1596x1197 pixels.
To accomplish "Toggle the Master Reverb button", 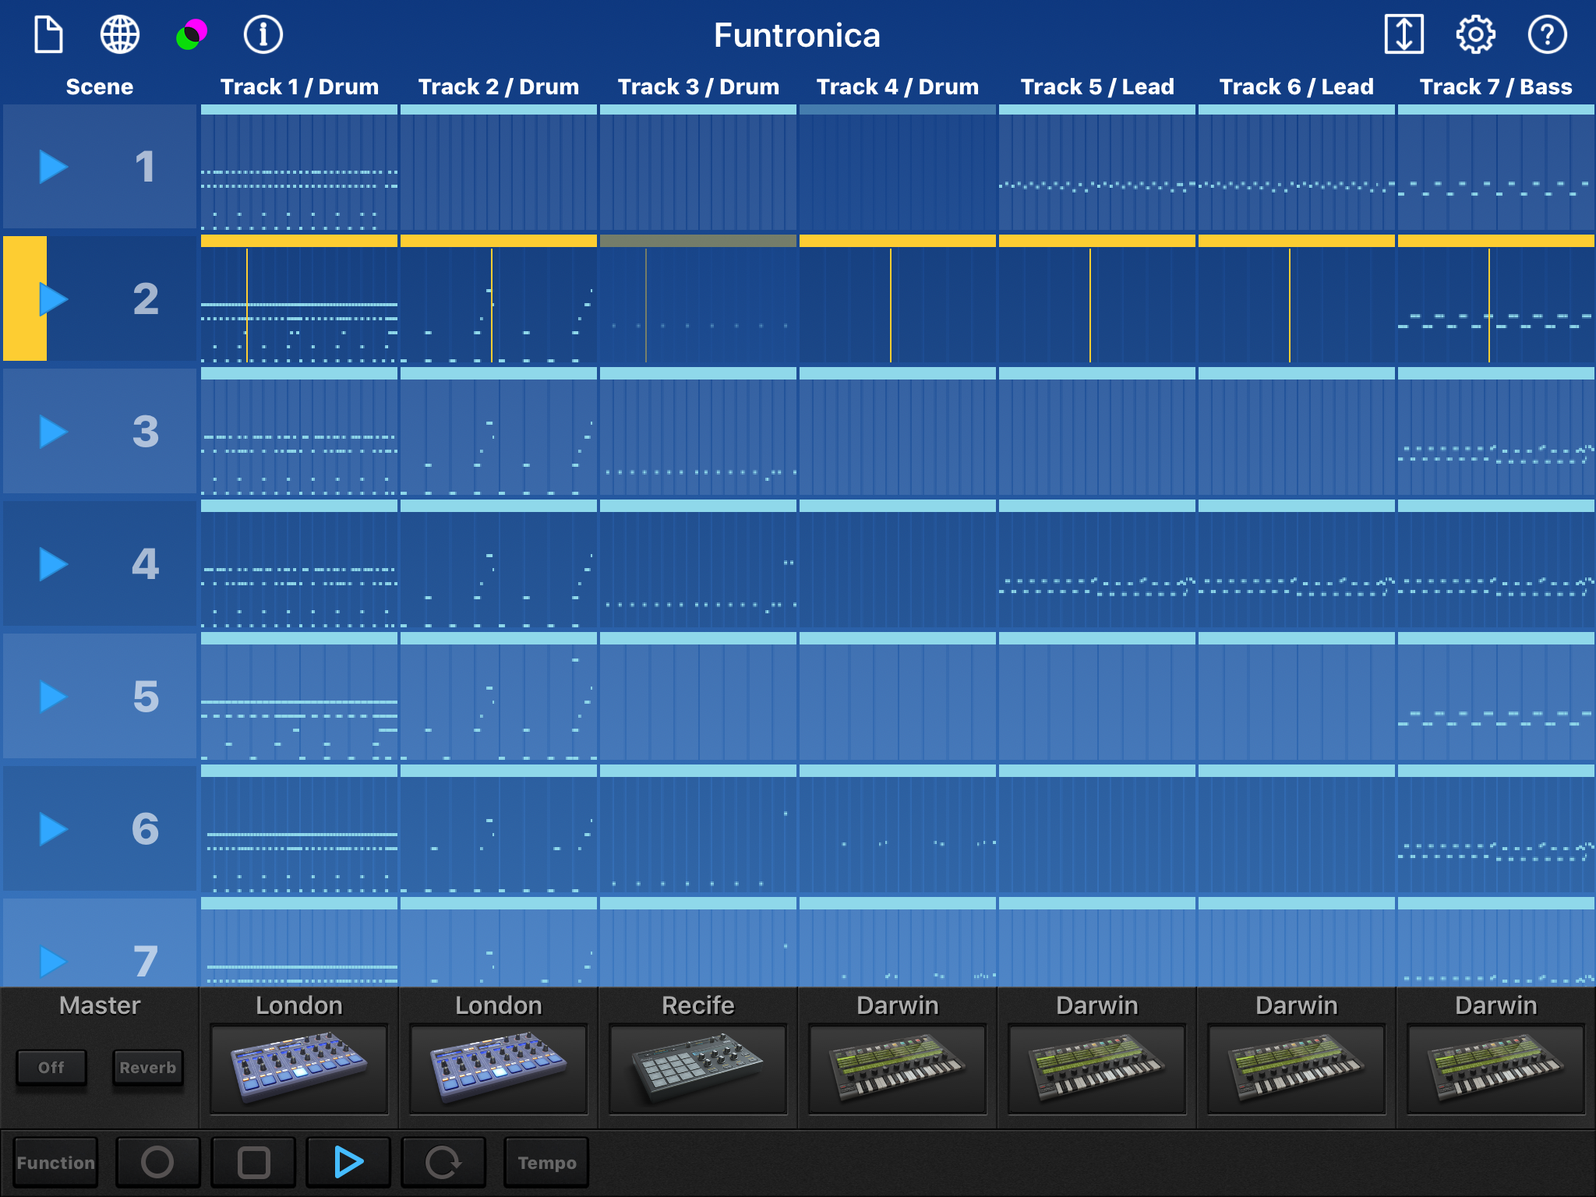I will coord(148,1068).
